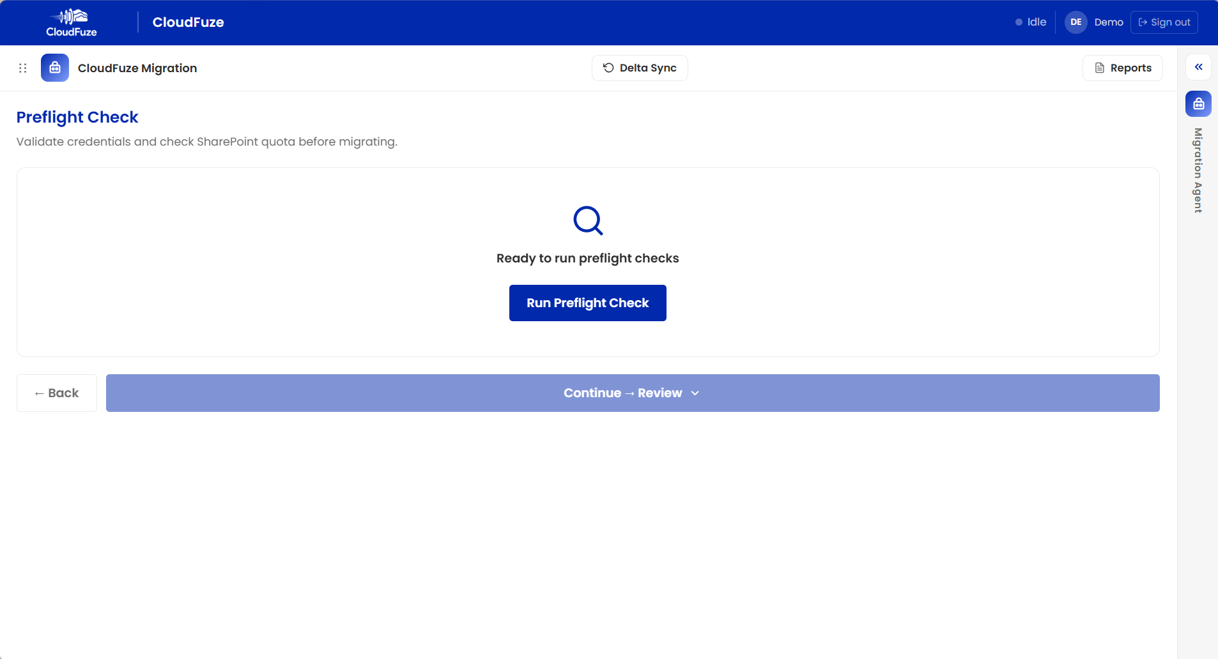Open Delta Sync

point(640,68)
